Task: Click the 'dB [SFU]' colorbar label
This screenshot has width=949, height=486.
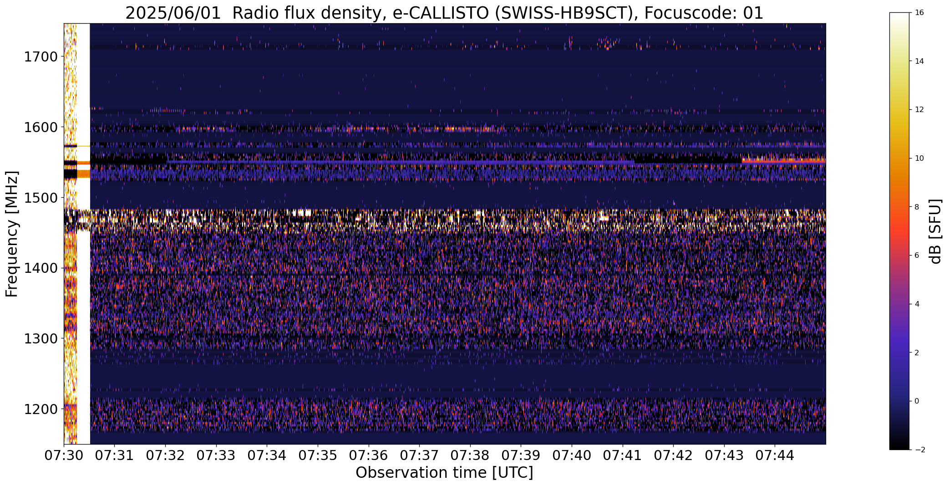Action: (x=936, y=231)
